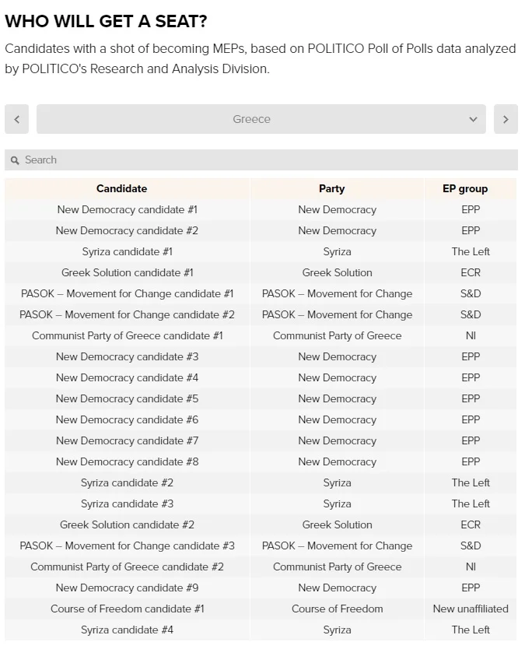Click the previous country arrow button
The width and height of the screenshot is (525, 656).
[16, 119]
